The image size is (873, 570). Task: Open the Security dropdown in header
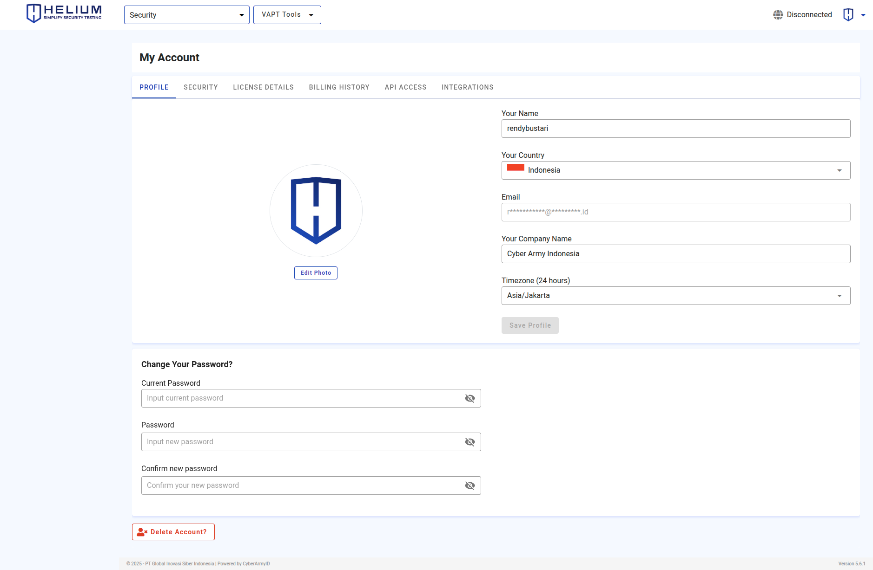pos(186,15)
